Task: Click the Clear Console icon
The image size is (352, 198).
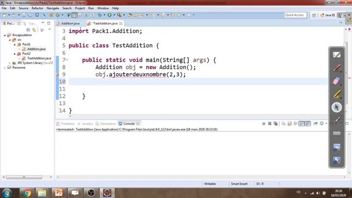Action: pyautogui.click(x=284, y=124)
